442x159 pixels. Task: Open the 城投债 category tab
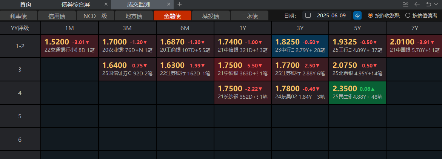coord(211,16)
